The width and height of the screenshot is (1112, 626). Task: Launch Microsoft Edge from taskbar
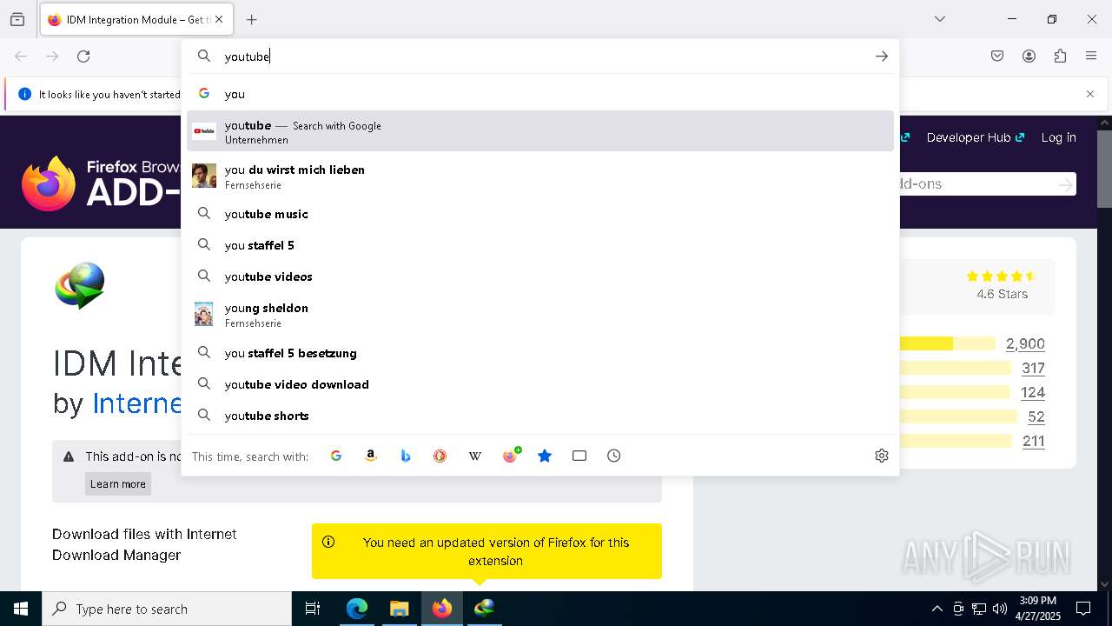click(x=357, y=609)
